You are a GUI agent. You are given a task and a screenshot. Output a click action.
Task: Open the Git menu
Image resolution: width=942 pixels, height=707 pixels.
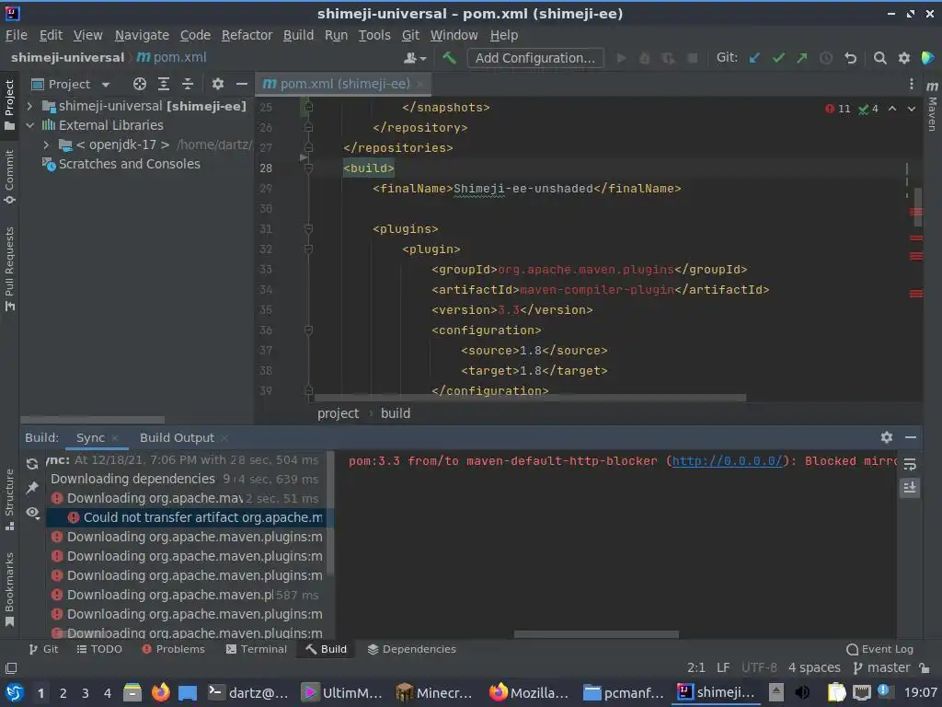(x=410, y=36)
